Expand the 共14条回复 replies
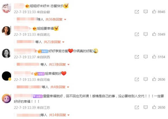 (x=59, y=115)
